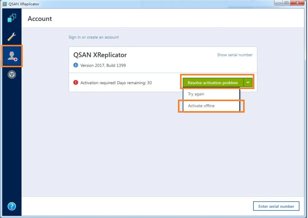Image resolution: width=308 pixels, height=218 pixels.
Task: Open the Tools wrench sidebar icon
Action: (x=12, y=37)
